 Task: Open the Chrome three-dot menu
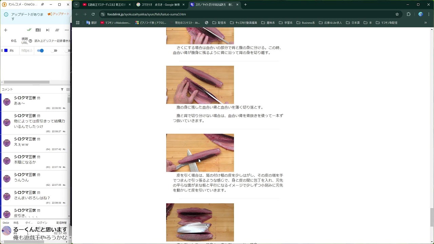(429, 14)
